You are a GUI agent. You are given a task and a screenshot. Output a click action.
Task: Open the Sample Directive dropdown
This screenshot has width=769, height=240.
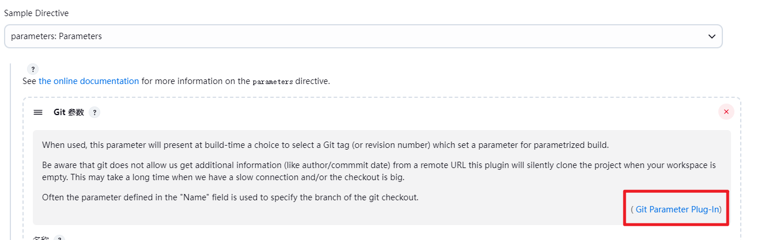(363, 36)
